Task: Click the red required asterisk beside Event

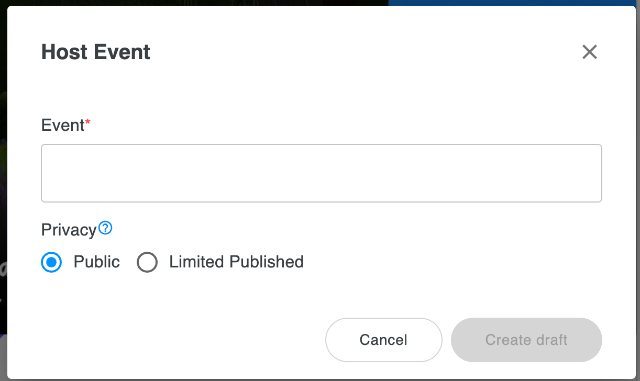Action: pos(88,122)
